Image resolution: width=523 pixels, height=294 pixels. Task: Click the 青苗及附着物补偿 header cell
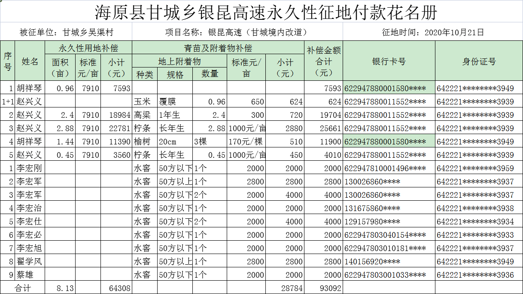218,48
